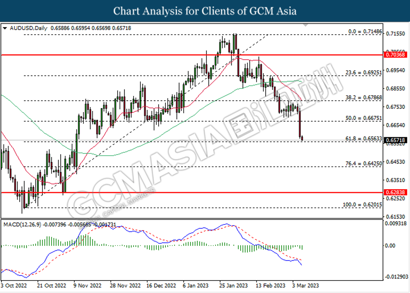Click price axis value 0.67530
This screenshot has width=410, height=293.
pyautogui.click(x=395, y=107)
